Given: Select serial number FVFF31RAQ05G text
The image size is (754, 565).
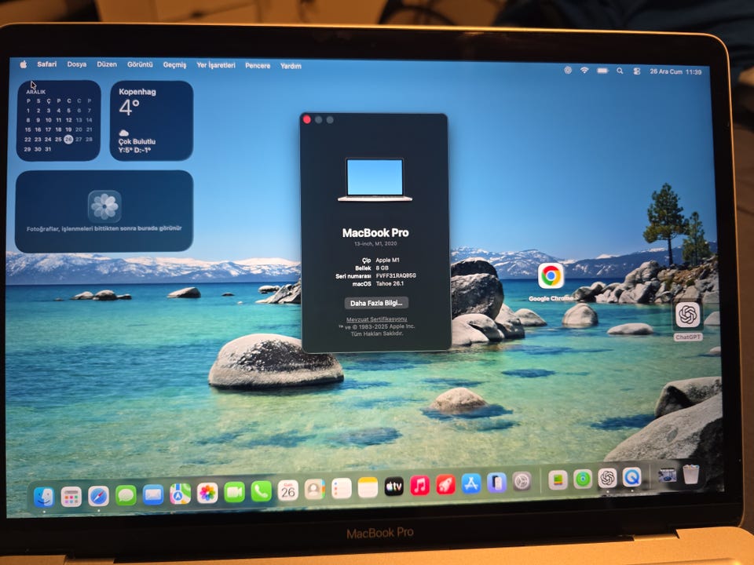Looking at the screenshot, I should (396, 275).
